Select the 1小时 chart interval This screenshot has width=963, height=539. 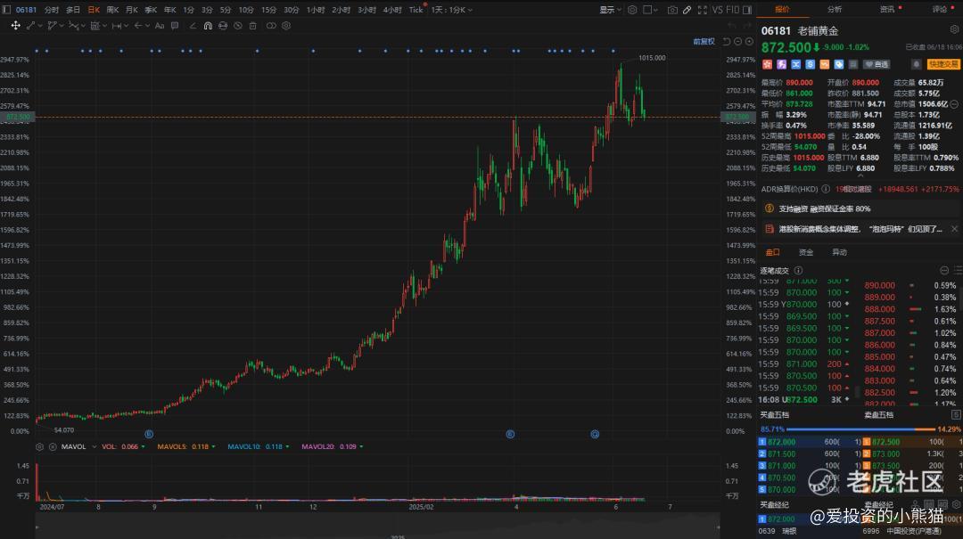click(x=316, y=10)
